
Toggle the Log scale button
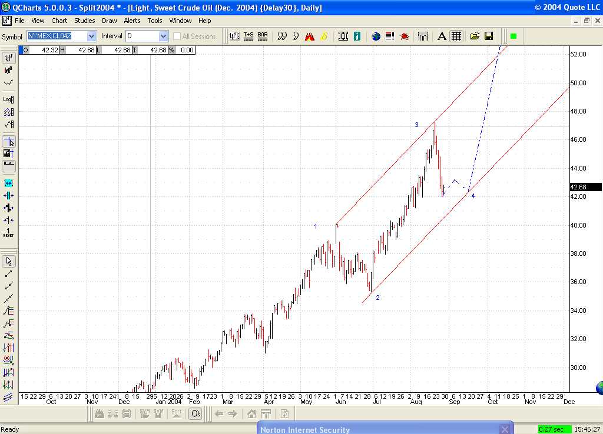(8, 99)
